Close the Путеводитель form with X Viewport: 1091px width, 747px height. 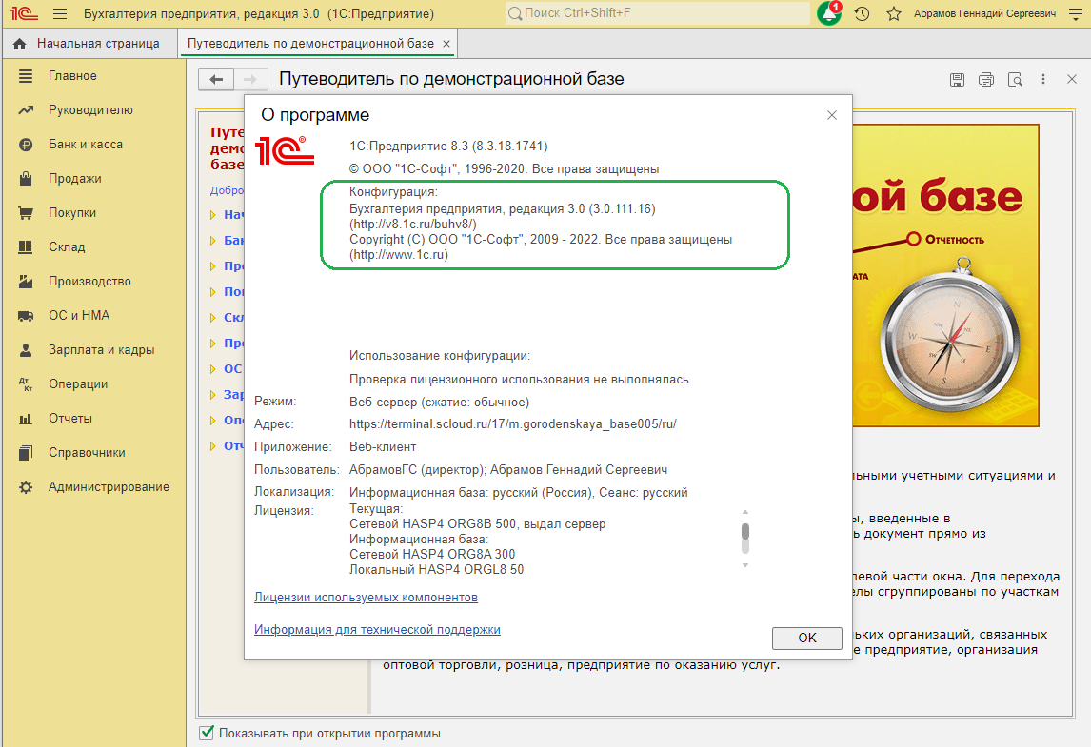(1072, 79)
